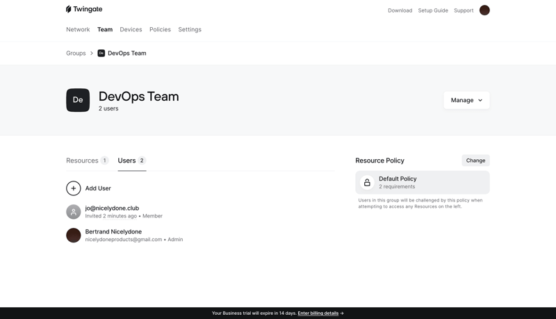The width and height of the screenshot is (556, 319).
Task: Select the Users tab
Action: pos(132,161)
